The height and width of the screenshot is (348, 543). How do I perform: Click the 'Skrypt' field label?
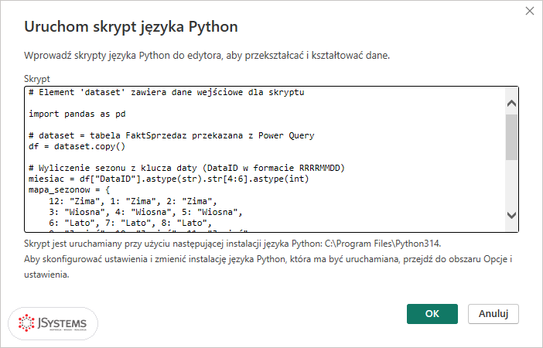point(37,79)
